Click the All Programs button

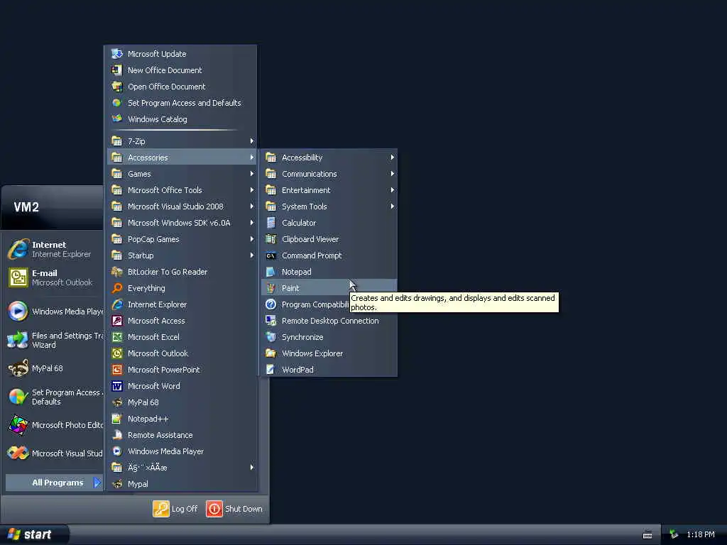tap(54, 483)
